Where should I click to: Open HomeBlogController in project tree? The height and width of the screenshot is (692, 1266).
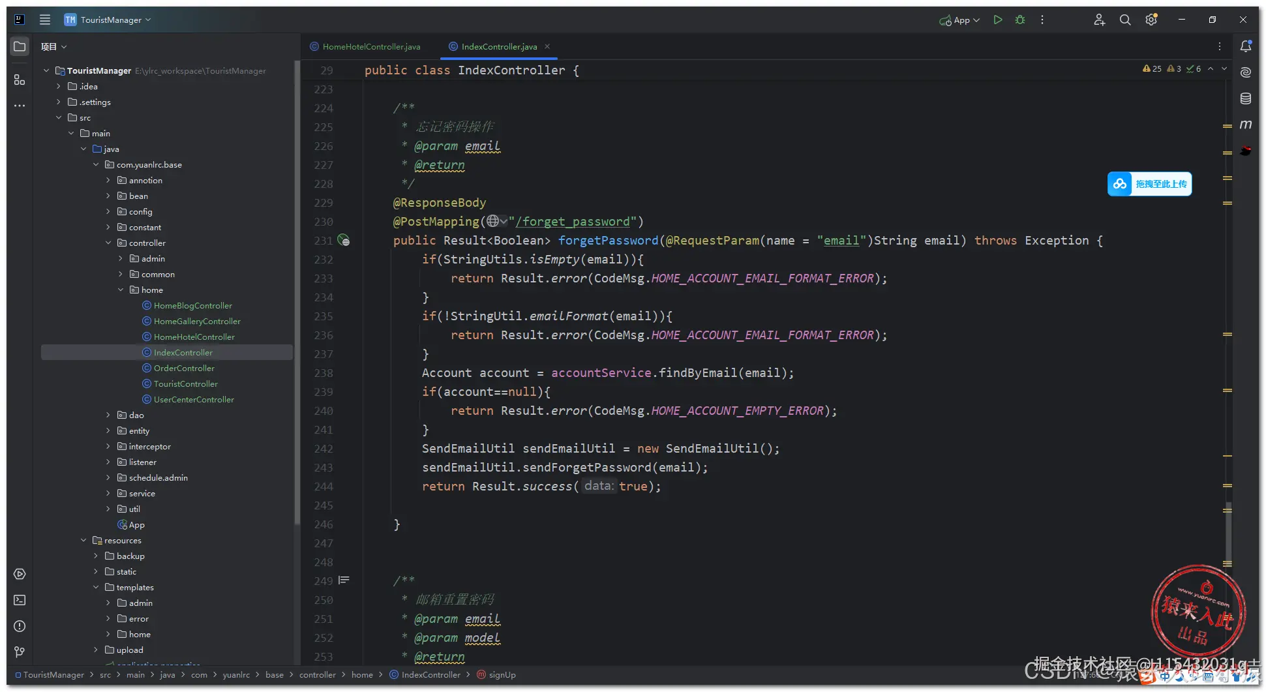tap(187, 305)
